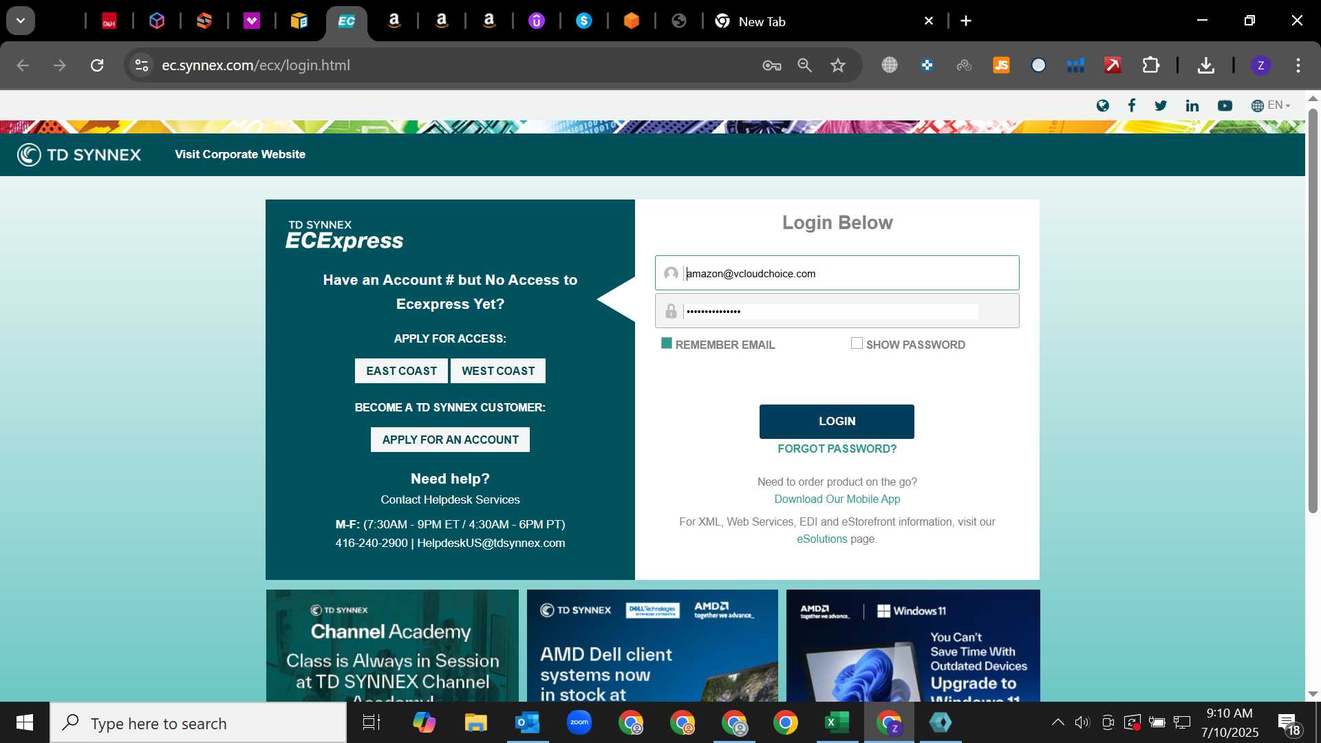This screenshot has height=743, width=1321.
Task: Open the zoom magnifier icon in address bar
Action: [804, 65]
